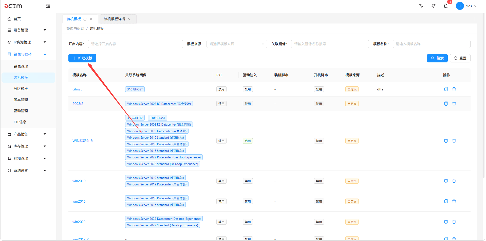Open the win2019 template link
486x241 pixels.
coord(79,181)
